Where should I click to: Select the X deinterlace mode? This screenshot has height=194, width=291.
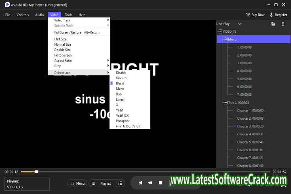tap(130, 105)
